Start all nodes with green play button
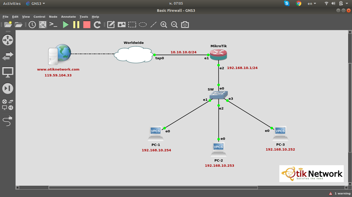This screenshot has height=197, width=352. click(66, 25)
